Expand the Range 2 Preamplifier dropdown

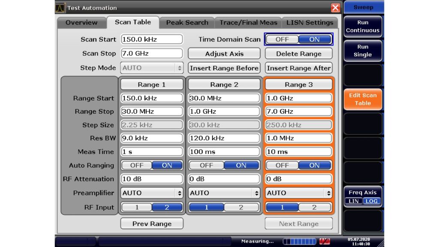pos(224,193)
